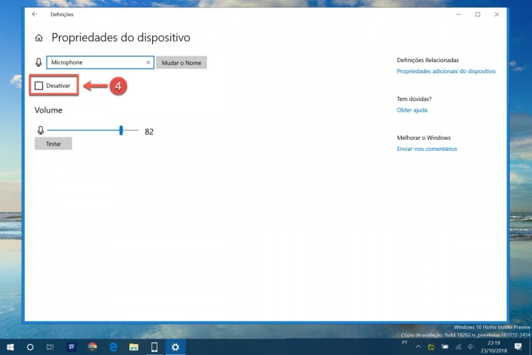Open the Settings home icon
Screen dimensions: 532x355
point(38,38)
